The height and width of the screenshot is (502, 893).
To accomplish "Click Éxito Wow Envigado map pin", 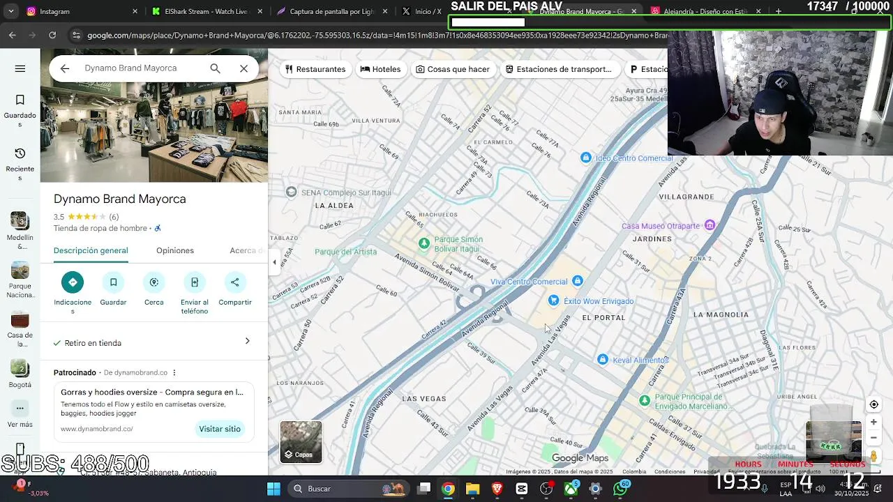I will tap(553, 301).
